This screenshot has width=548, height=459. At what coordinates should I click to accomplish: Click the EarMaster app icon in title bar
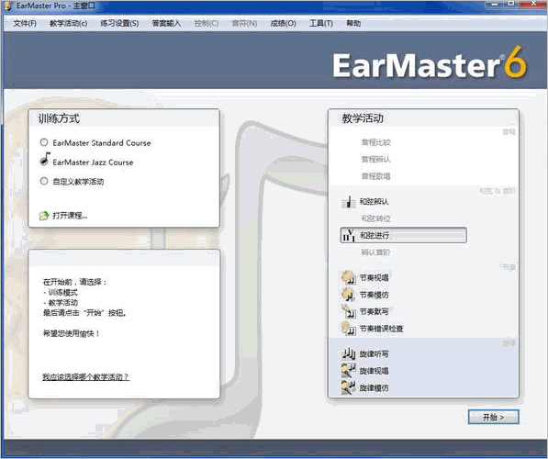(7, 6)
